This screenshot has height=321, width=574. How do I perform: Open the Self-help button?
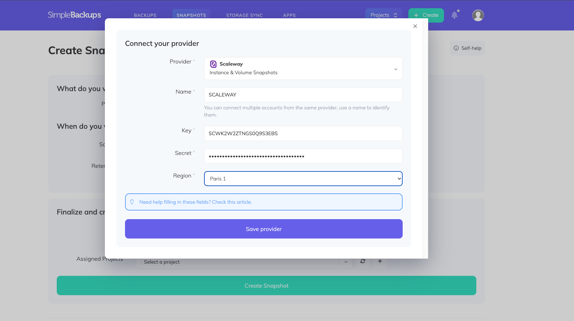pos(467,48)
